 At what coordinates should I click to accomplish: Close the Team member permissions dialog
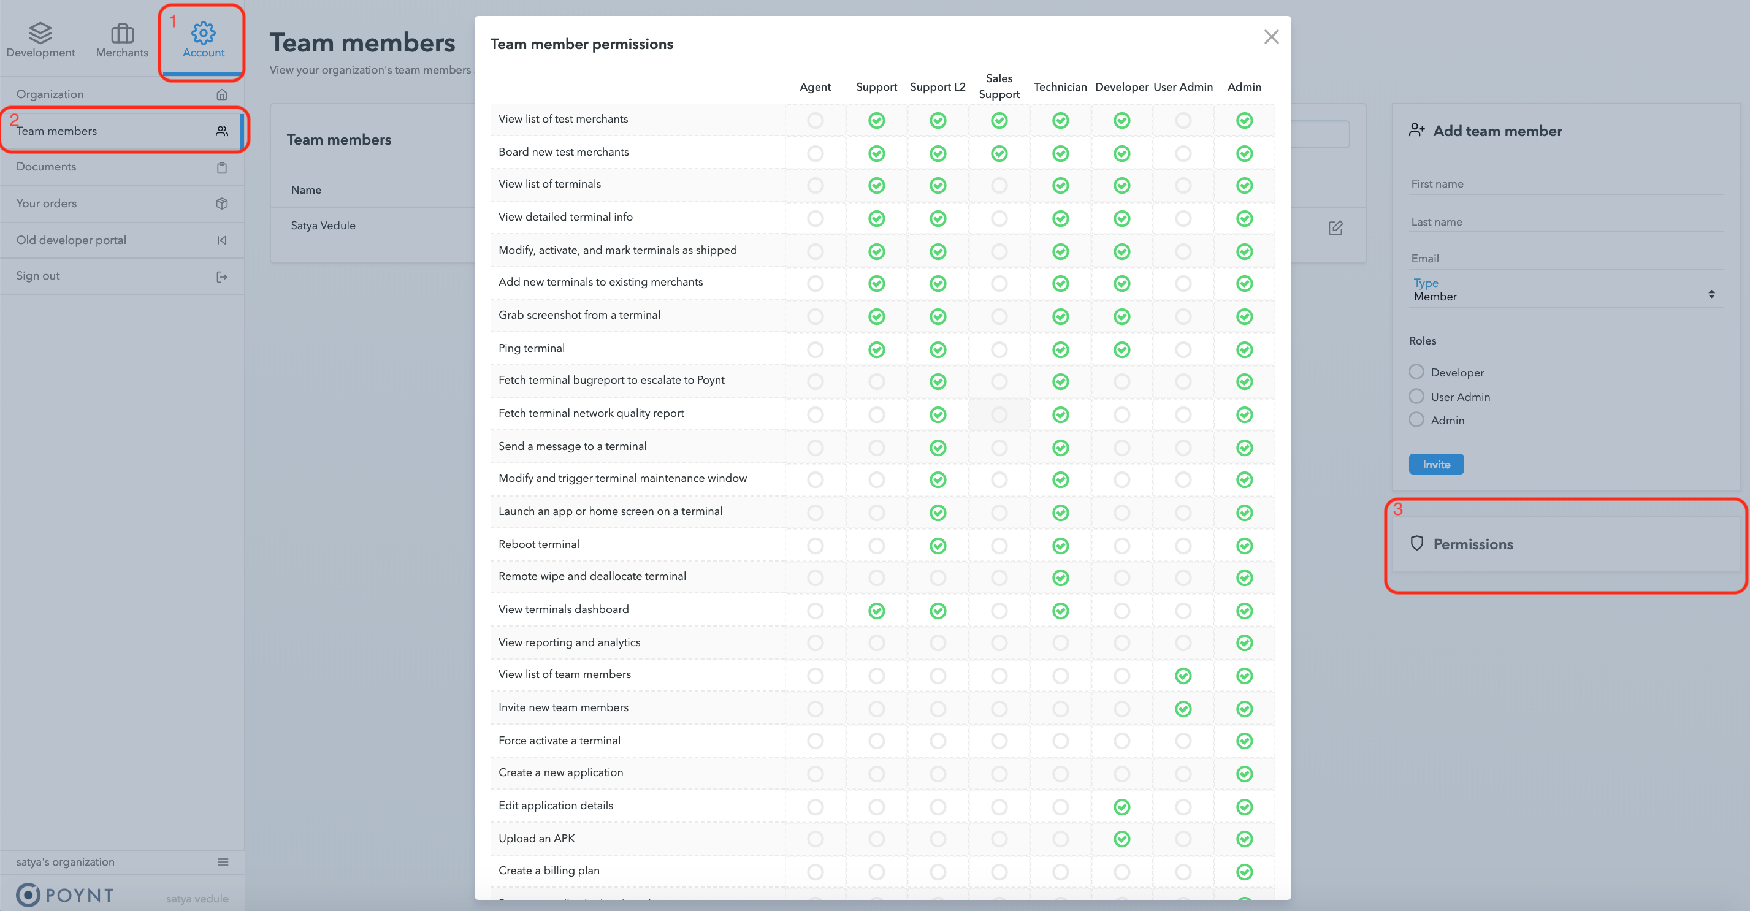(x=1271, y=37)
